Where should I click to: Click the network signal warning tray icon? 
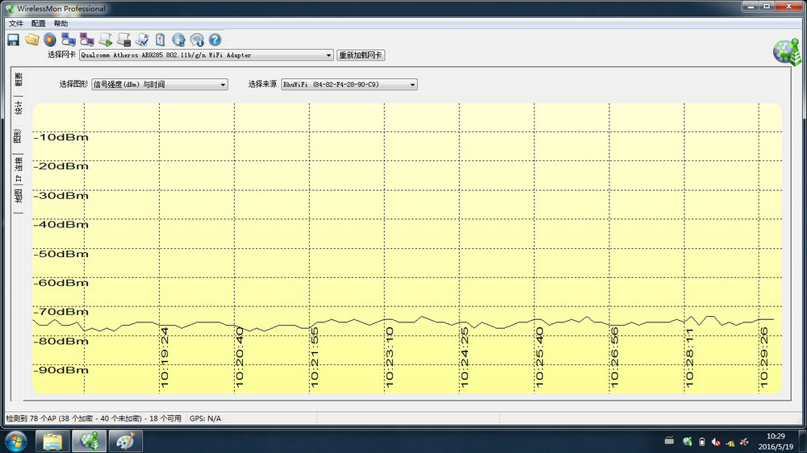pos(730,442)
